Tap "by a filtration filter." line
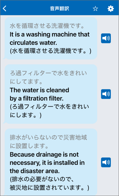 pyautogui.click(x=36, y=98)
